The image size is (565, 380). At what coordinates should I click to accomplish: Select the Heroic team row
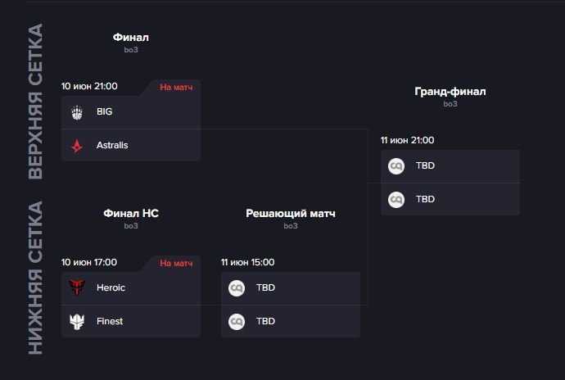(131, 288)
